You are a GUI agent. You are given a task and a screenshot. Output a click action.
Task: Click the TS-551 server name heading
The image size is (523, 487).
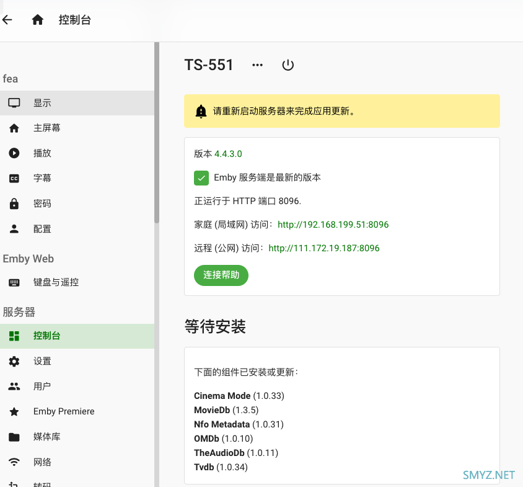pyautogui.click(x=209, y=65)
